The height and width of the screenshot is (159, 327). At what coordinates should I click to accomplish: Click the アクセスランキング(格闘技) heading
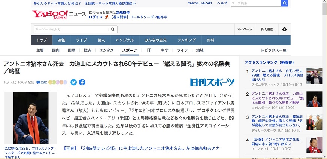coord(269,62)
